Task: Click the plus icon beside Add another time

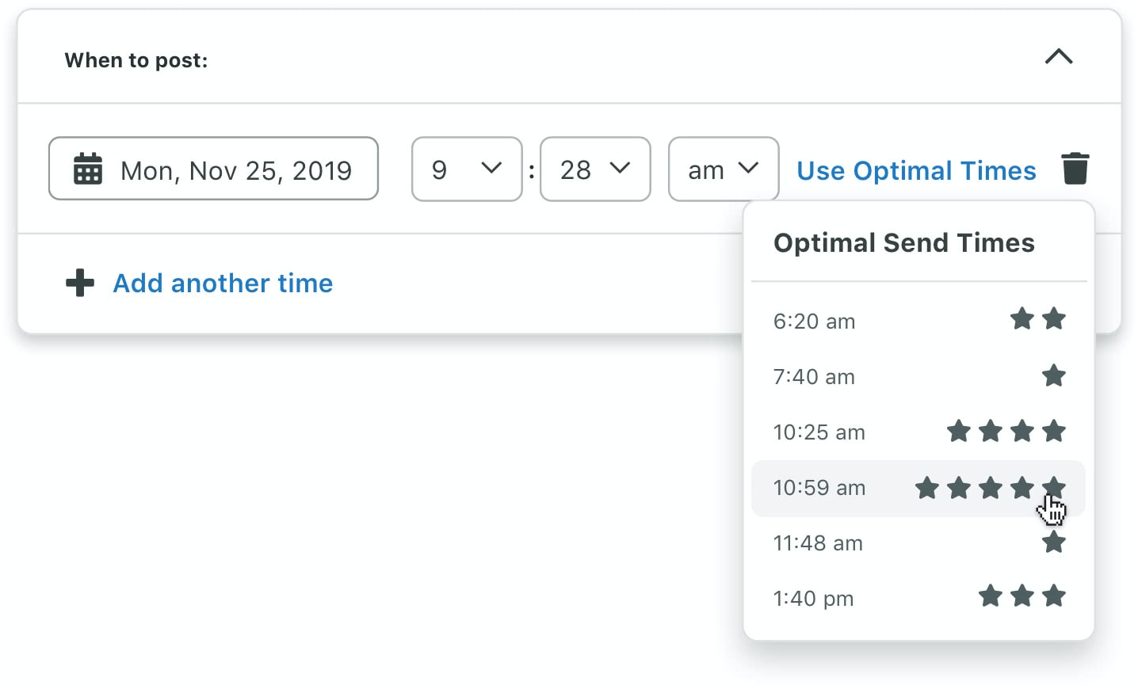Action: pos(79,283)
